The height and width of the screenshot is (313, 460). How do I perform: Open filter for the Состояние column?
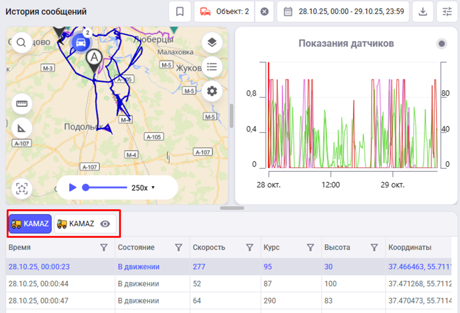[179, 248]
